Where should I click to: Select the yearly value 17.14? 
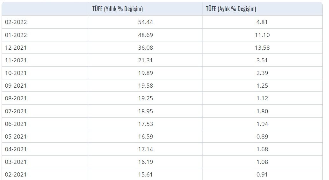tap(146, 149)
